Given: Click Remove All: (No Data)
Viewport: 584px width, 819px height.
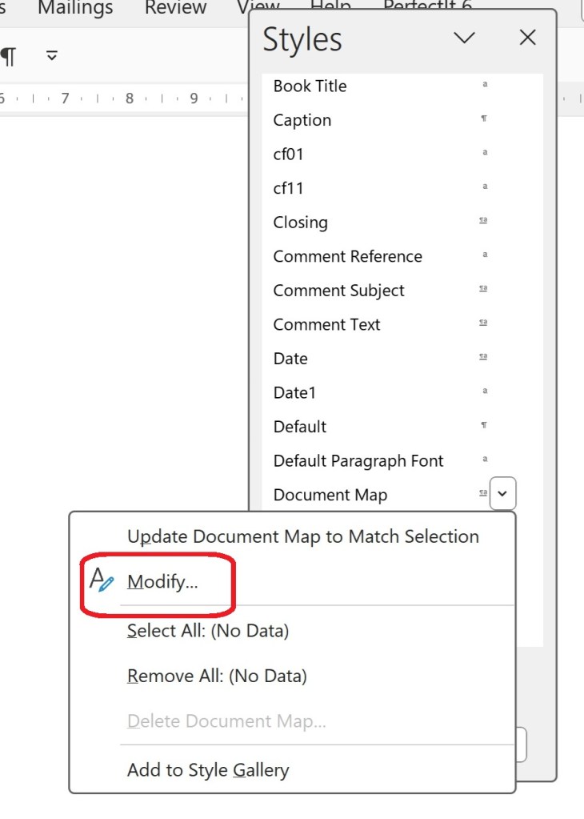Looking at the screenshot, I should [x=217, y=676].
